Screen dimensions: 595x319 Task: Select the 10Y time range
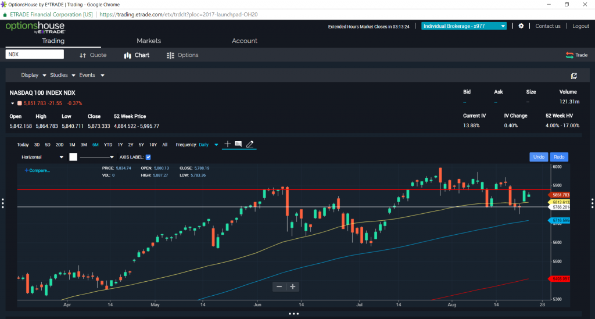click(x=153, y=145)
